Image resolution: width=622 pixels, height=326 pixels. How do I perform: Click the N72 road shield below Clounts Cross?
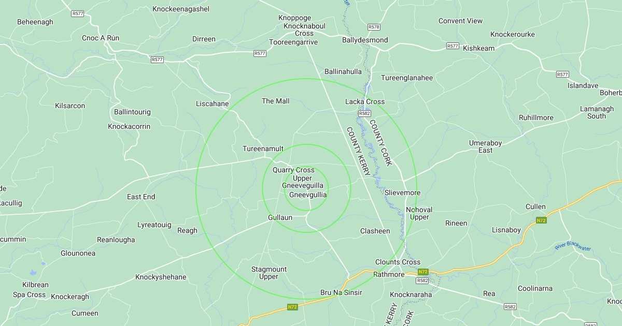point(423,272)
